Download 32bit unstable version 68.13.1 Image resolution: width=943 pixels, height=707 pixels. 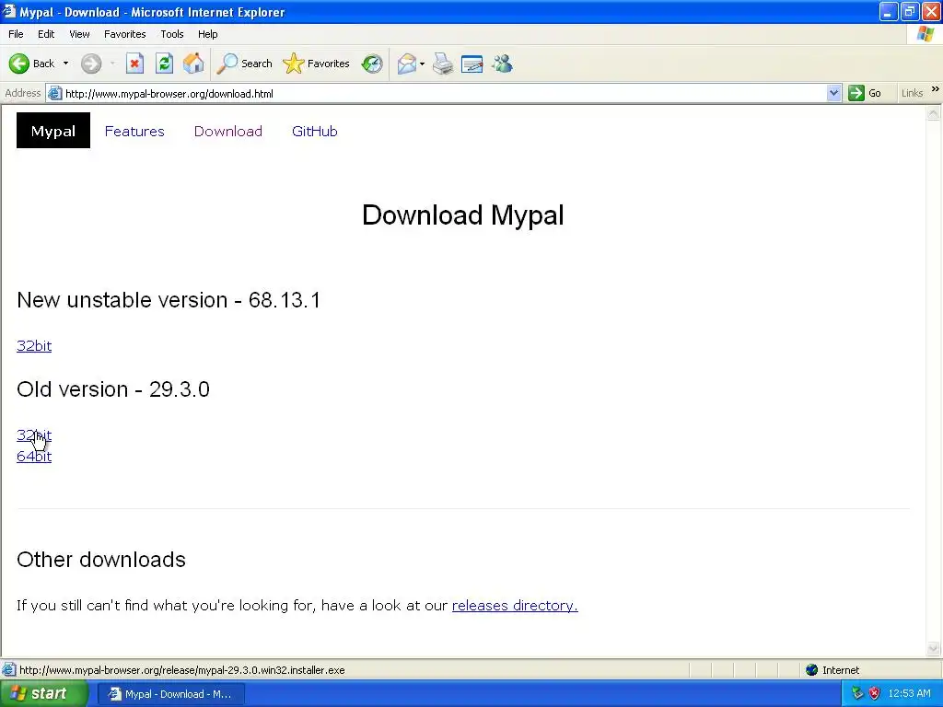34,346
